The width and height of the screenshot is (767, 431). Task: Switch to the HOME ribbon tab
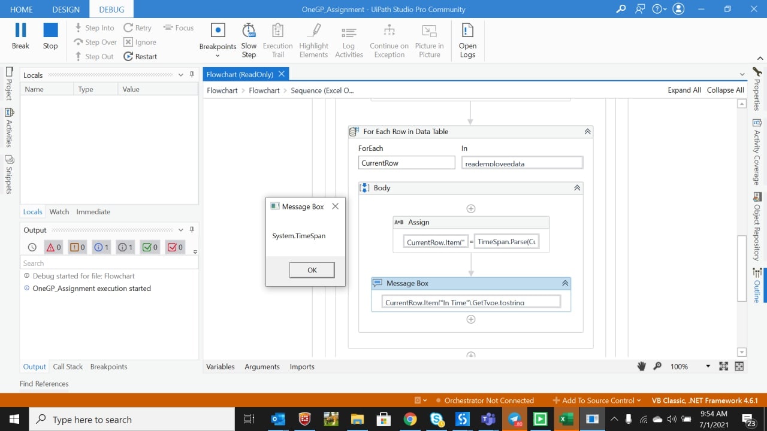(x=21, y=10)
